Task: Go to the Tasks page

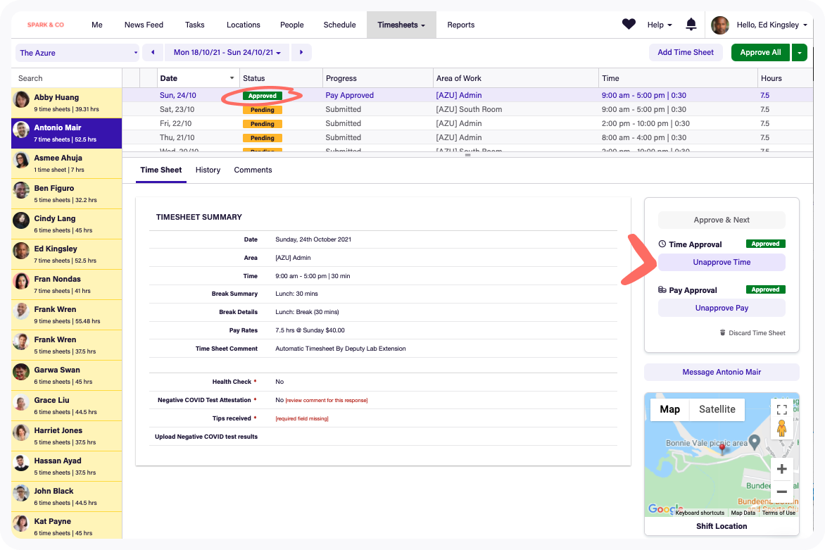Action: (195, 25)
